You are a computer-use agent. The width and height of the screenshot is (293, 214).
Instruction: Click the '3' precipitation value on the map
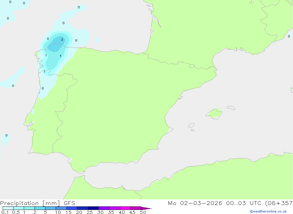tap(62, 39)
